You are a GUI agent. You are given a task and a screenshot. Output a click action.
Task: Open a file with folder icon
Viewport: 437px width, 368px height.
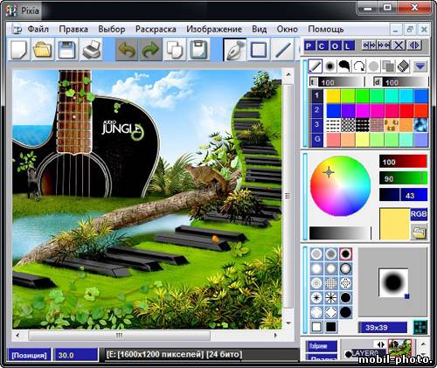tap(43, 49)
